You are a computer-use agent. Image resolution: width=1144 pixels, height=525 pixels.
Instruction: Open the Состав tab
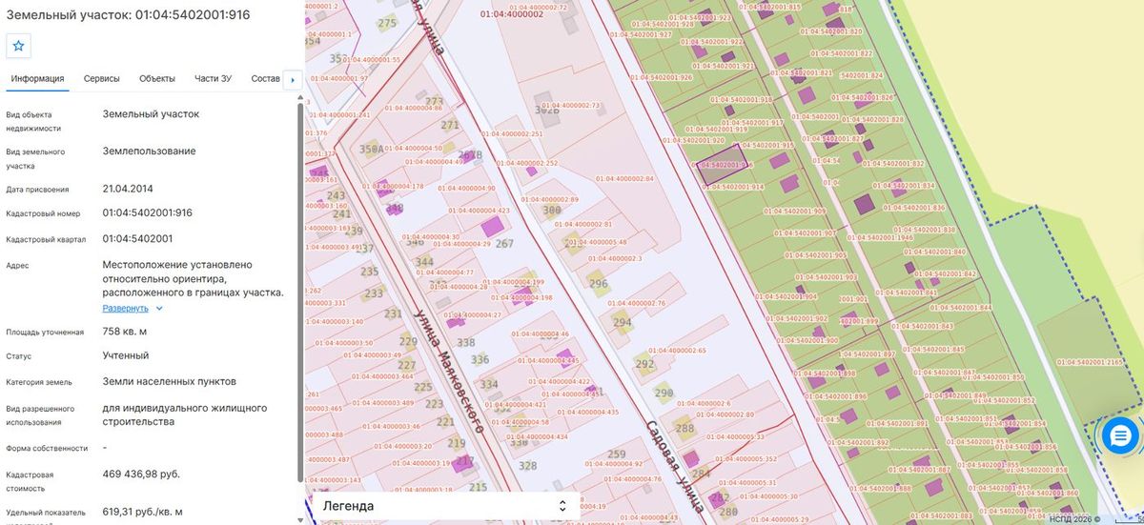266,78
